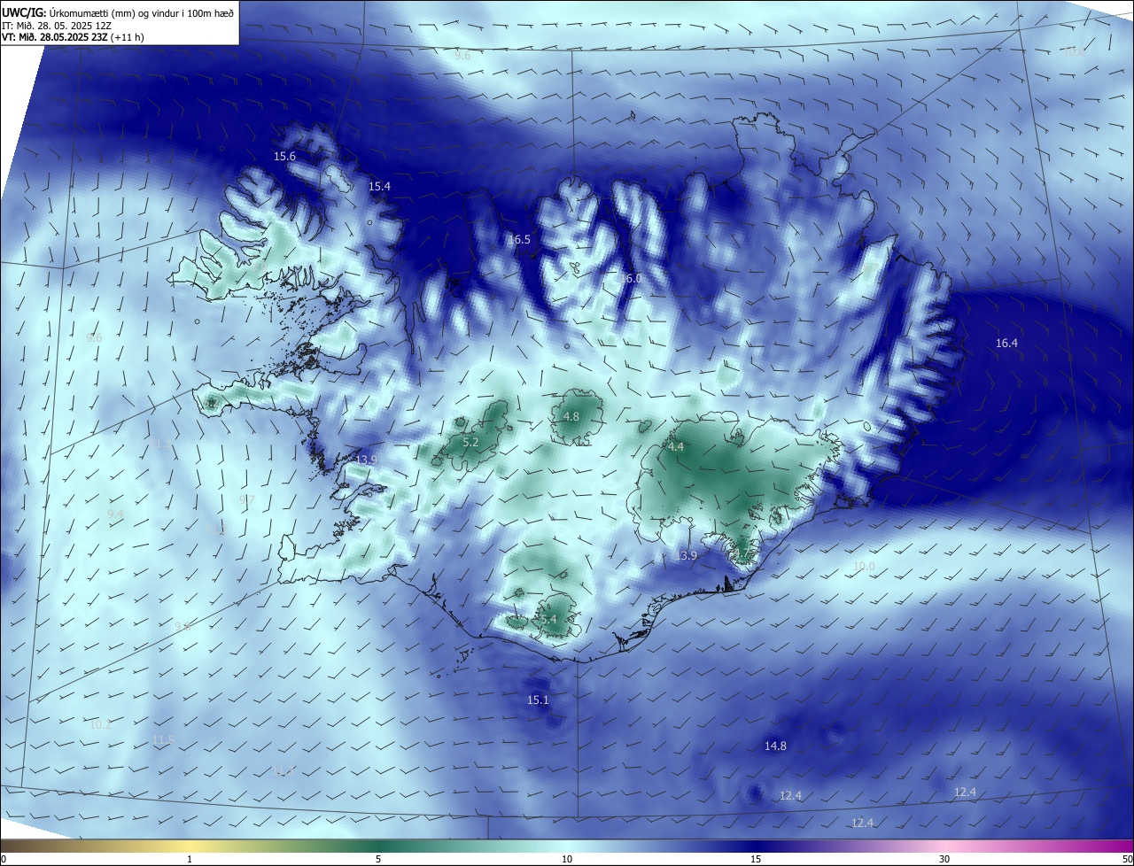The height and width of the screenshot is (866, 1134).
Task: Select the 10.2 value label in the southwest
Action: tap(100, 724)
